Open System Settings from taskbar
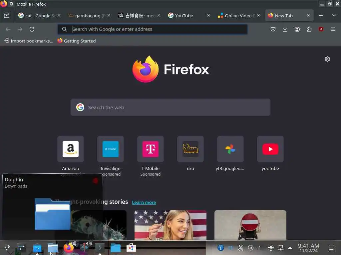 pos(21,247)
